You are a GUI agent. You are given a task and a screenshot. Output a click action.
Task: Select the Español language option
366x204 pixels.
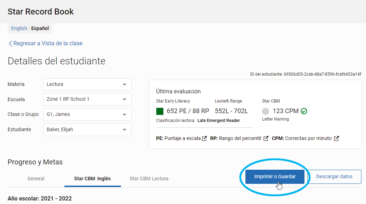40,29
